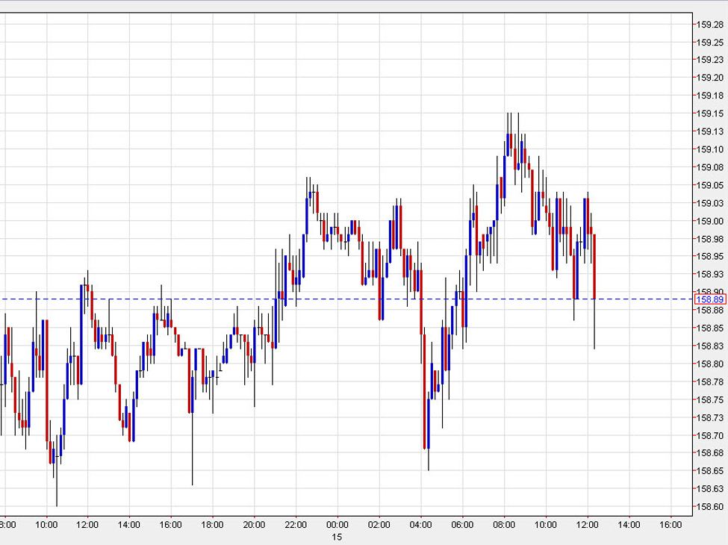The height and width of the screenshot is (545, 728).
Task: Select the 06:00 time axis label
Action: (462, 525)
